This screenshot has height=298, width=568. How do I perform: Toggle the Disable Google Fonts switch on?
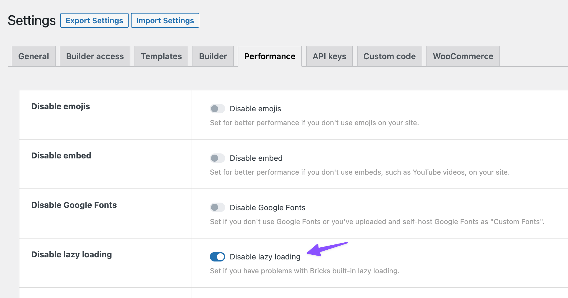[217, 207]
